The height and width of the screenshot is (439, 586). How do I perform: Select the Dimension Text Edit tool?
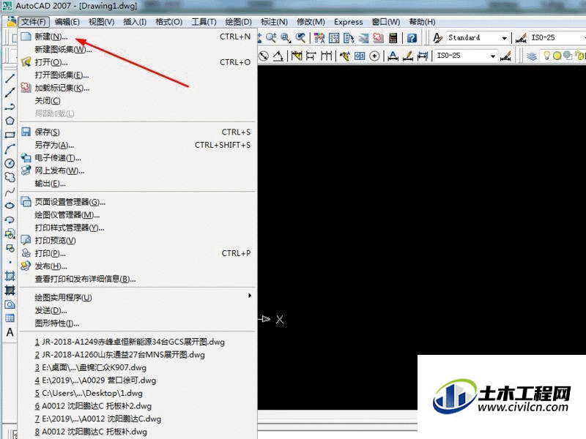coord(408,56)
